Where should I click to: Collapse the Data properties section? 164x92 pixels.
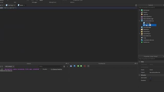tap(139, 62)
